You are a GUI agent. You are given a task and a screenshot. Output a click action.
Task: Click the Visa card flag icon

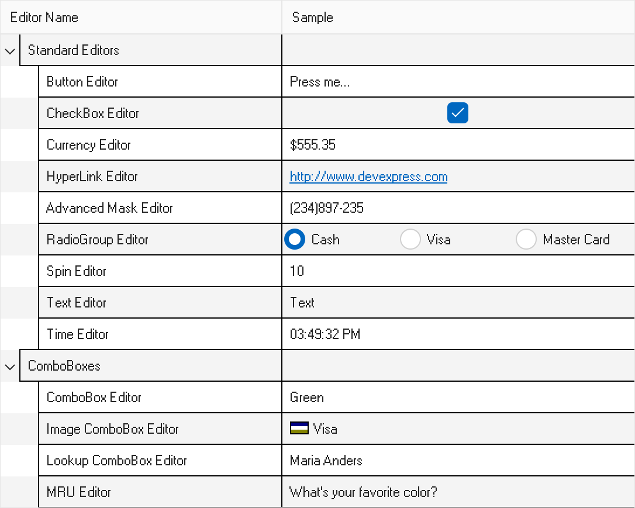coord(299,428)
